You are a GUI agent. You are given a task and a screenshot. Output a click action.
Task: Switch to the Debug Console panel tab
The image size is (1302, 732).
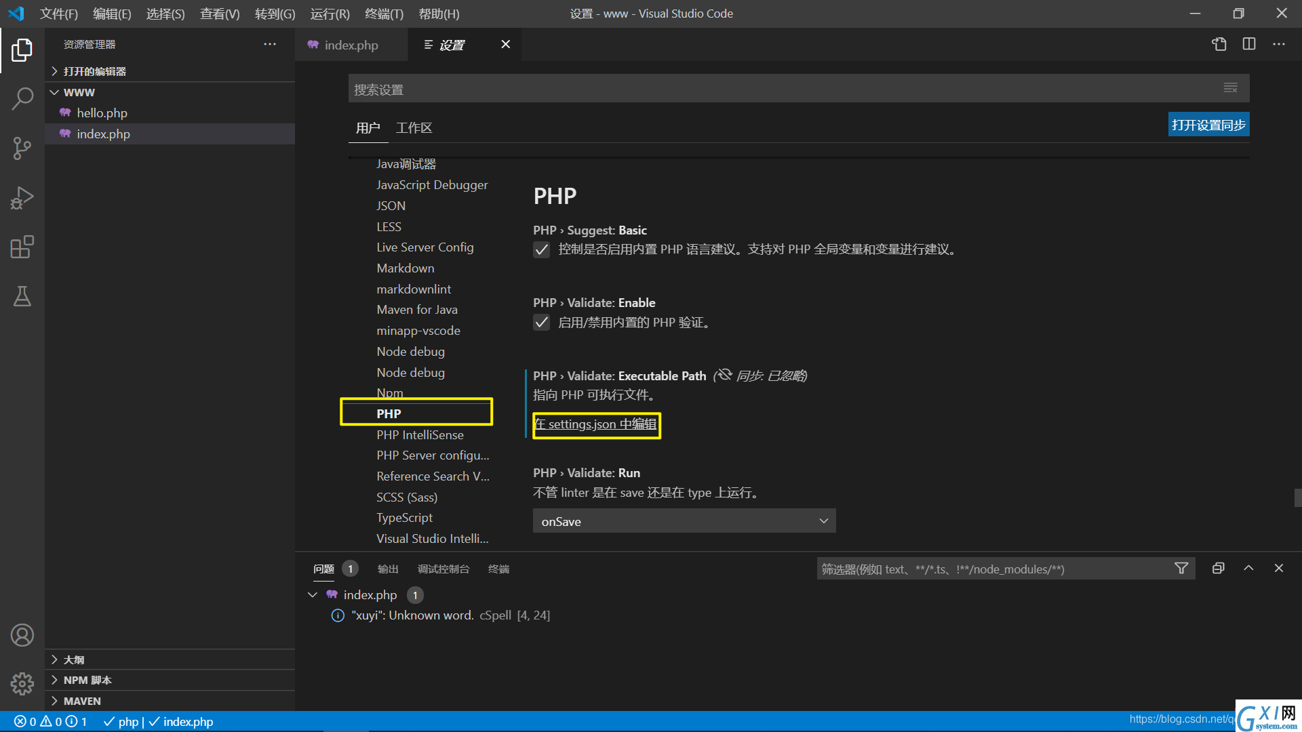pos(443,569)
